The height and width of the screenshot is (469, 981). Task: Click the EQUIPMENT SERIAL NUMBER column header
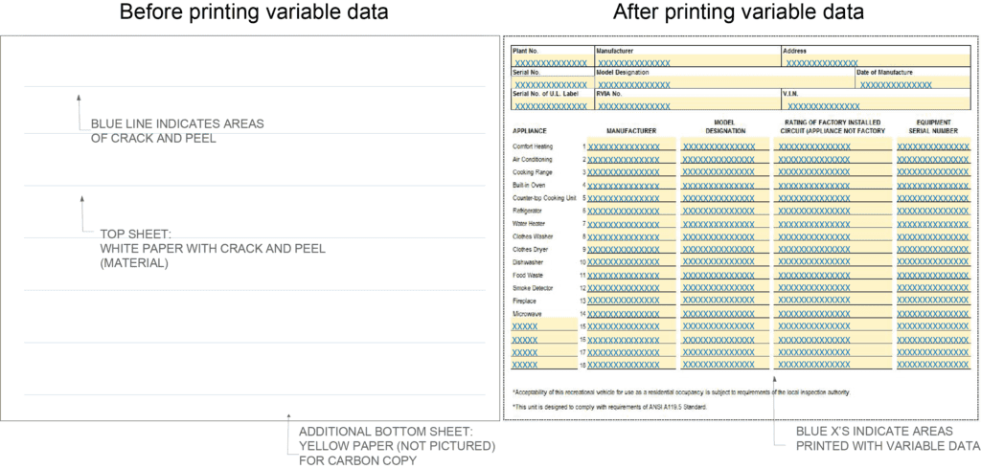[932, 126]
